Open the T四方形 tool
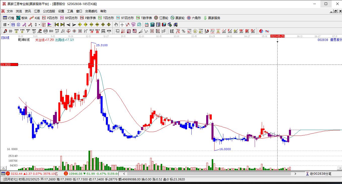Image resolution: width=342 pixels, height=184 pixels. click(106, 18)
